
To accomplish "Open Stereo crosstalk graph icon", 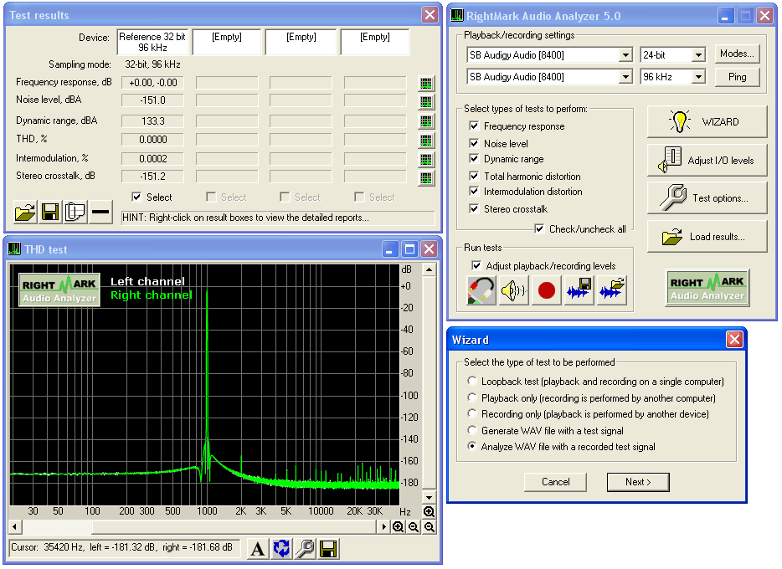I will [x=426, y=178].
